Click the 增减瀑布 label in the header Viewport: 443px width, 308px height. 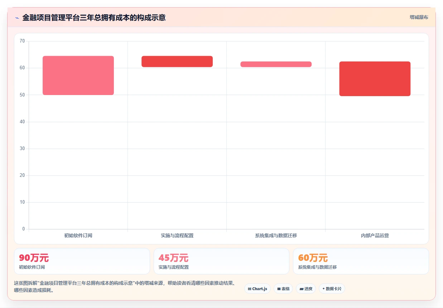click(419, 17)
